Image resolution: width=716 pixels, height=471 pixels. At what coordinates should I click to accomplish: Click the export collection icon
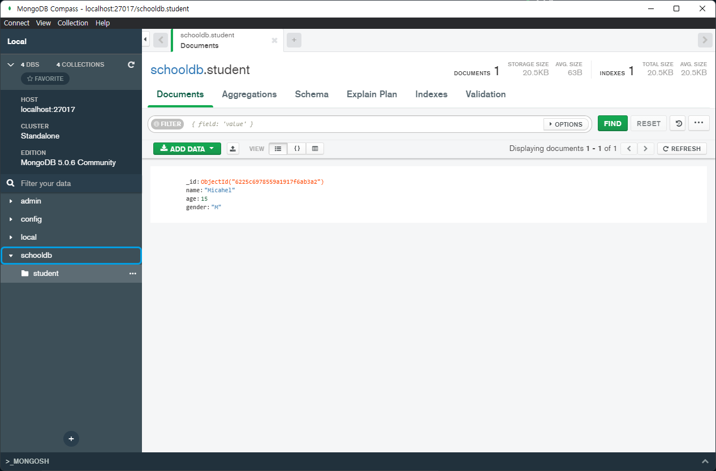pos(232,148)
